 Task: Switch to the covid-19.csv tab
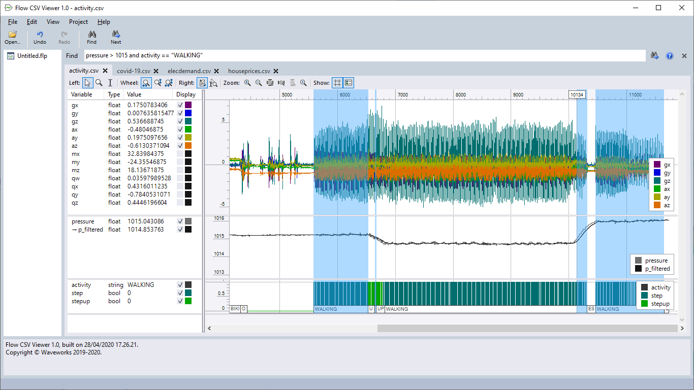pyautogui.click(x=134, y=71)
